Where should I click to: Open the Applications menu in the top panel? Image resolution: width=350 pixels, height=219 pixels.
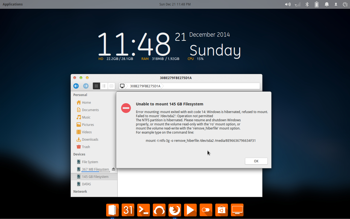[13, 4]
